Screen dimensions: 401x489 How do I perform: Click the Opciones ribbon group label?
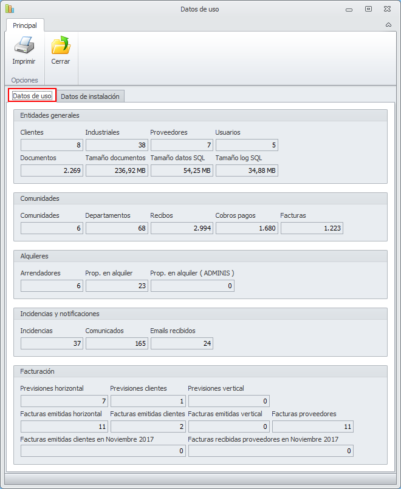click(x=25, y=80)
